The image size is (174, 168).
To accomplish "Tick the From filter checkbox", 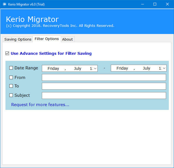I will [x=11, y=77].
